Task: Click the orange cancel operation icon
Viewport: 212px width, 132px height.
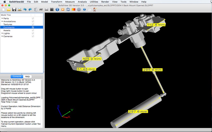Action: [x=63, y=10]
